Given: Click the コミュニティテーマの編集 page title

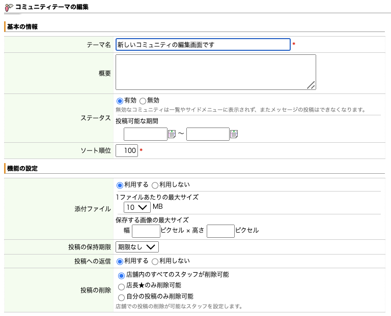Looking at the screenshot, I should (52, 7).
